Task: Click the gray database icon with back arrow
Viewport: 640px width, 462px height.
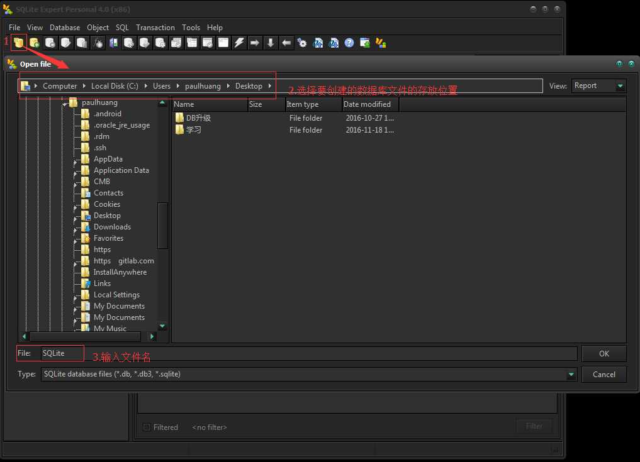Action: (50, 42)
